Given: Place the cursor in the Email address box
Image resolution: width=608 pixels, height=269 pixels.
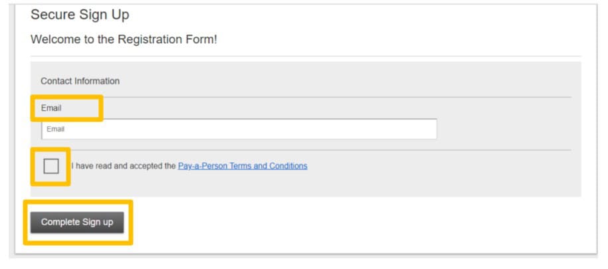Looking at the screenshot, I should coord(239,129).
